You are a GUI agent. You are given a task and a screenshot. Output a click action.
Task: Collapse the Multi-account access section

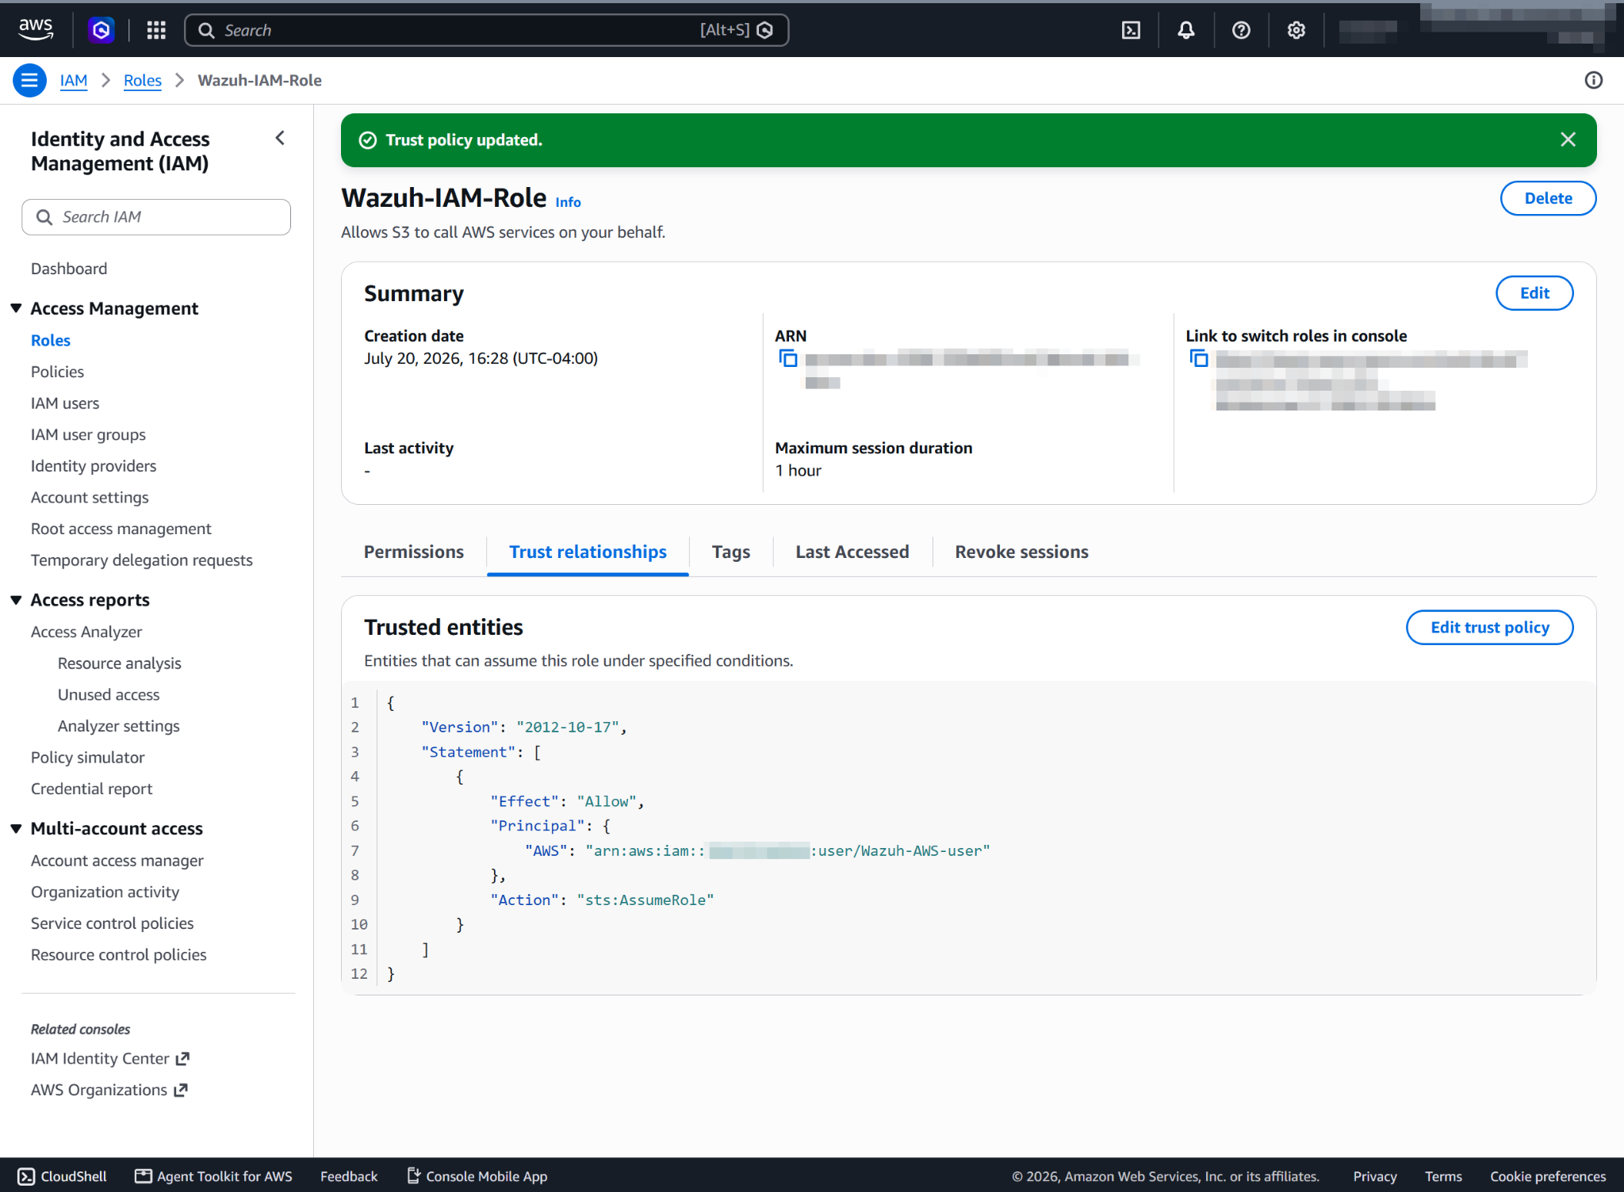(16, 828)
